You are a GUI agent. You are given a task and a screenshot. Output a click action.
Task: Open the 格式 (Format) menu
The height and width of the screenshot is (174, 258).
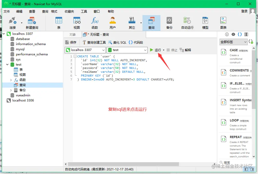coord(54,11)
